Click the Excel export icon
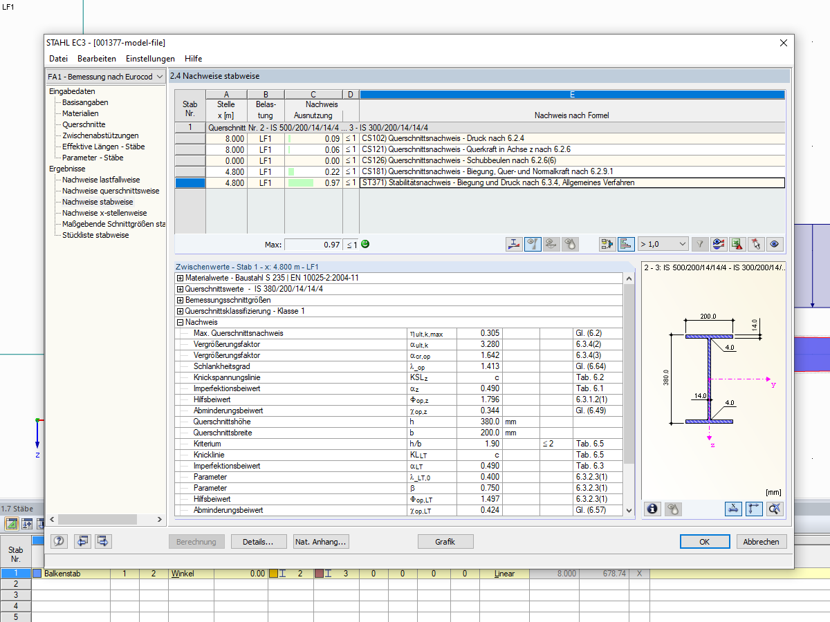Viewport: 830px width, 622px height. 738,244
